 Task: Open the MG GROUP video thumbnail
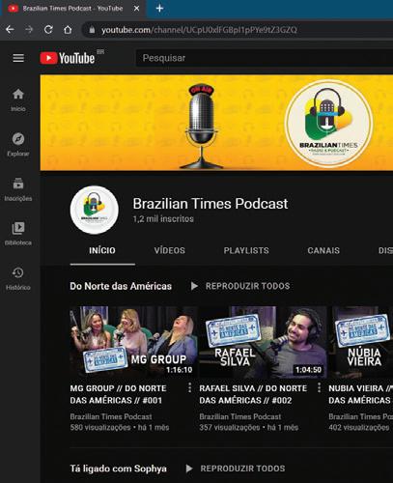click(x=133, y=342)
